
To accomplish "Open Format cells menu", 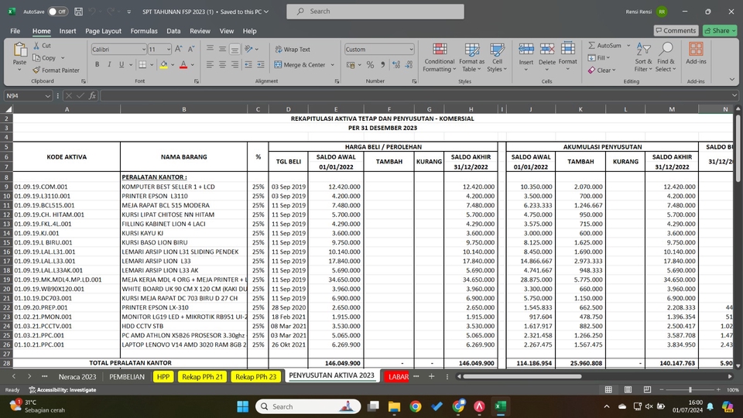I will [x=567, y=57].
